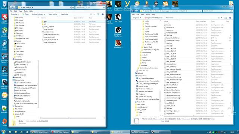Select medium.ini in Skyrim folder

170,28
